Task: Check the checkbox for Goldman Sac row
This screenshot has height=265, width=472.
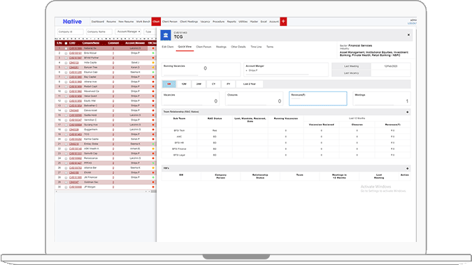Action: pos(66,182)
